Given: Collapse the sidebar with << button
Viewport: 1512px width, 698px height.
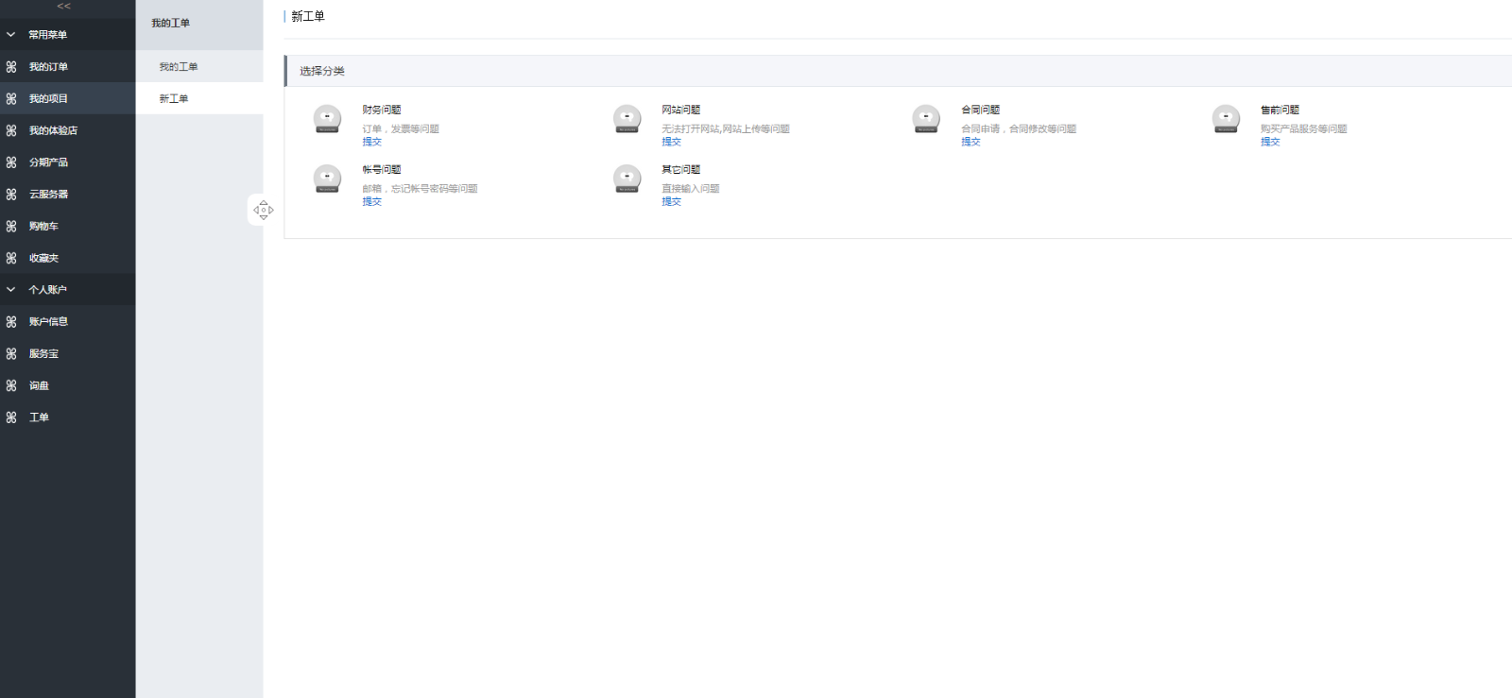Looking at the screenshot, I should click(64, 7).
